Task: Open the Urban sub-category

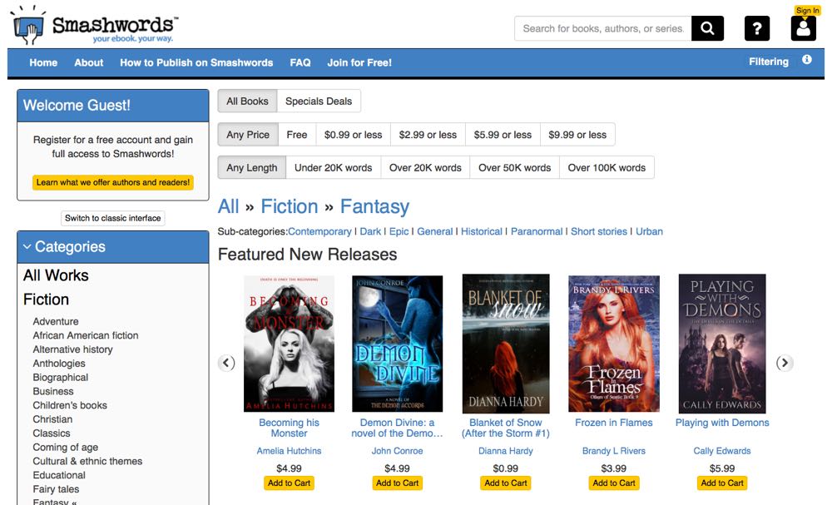Action: click(x=650, y=231)
